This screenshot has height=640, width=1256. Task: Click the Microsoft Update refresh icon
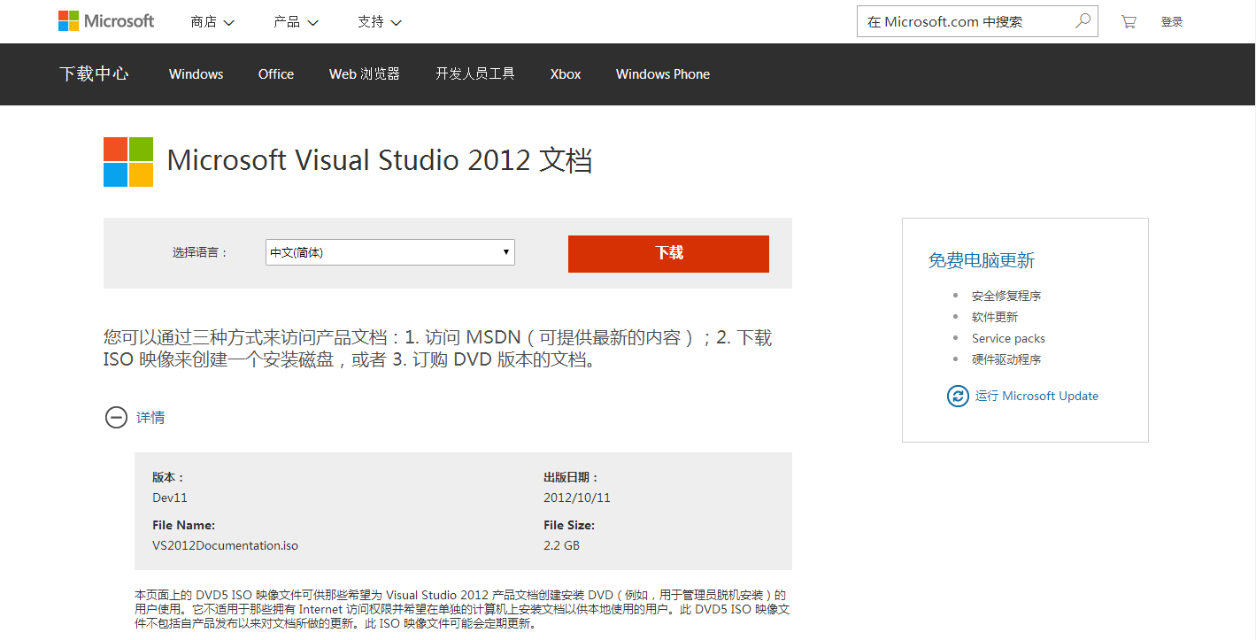[958, 396]
